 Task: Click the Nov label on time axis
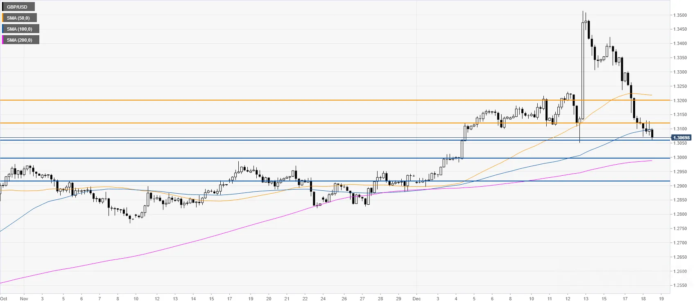(24, 299)
